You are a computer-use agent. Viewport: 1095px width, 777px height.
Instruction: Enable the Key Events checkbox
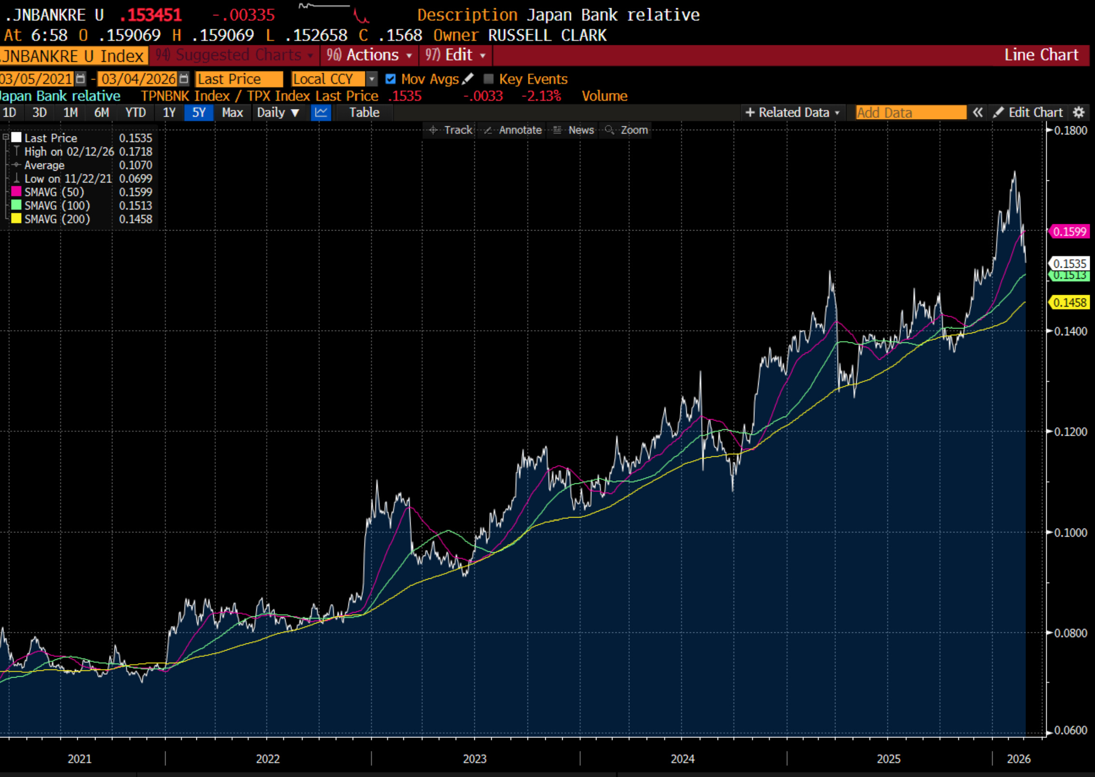pyautogui.click(x=488, y=79)
